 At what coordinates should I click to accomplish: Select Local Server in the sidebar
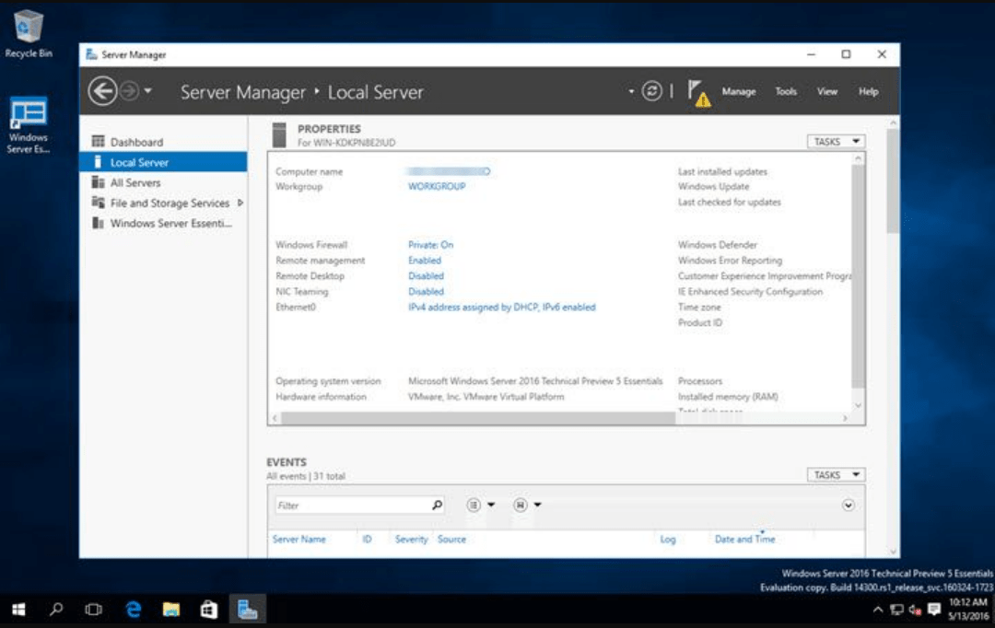point(163,162)
